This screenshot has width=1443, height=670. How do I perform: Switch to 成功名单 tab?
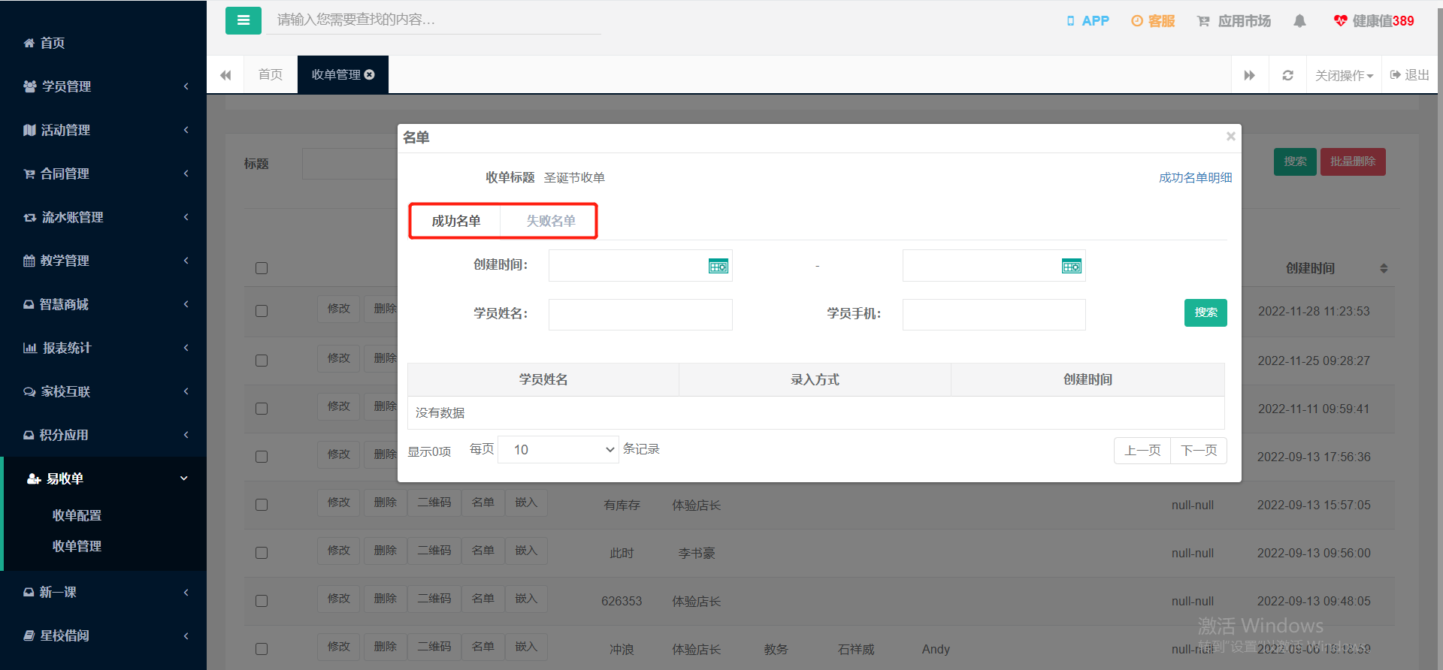pos(456,221)
